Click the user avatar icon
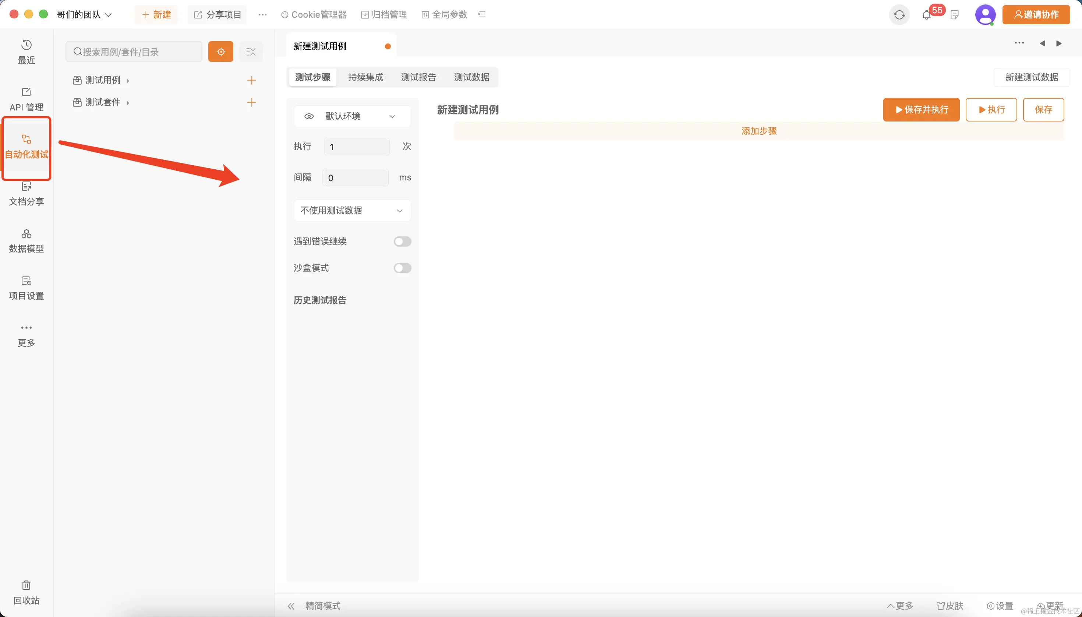 [985, 15]
